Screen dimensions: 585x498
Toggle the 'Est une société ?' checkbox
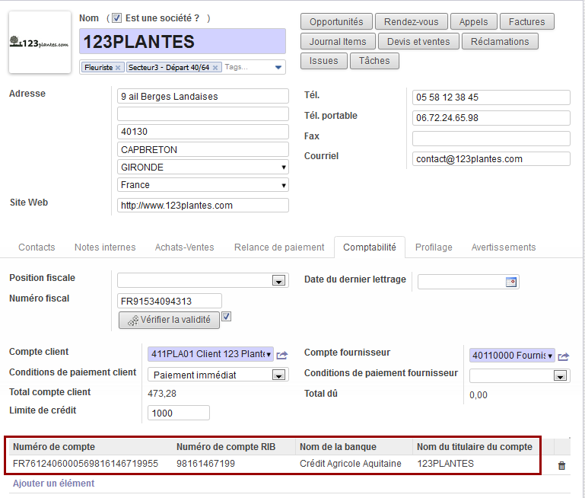[x=117, y=18]
